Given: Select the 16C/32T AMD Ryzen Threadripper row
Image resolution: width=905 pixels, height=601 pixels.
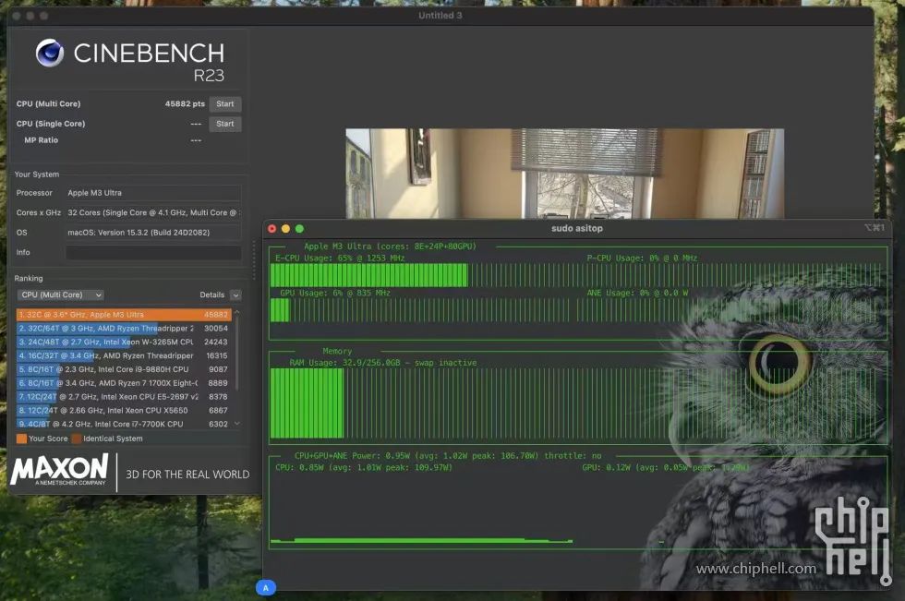Looking at the screenshot, I should point(124,355).
